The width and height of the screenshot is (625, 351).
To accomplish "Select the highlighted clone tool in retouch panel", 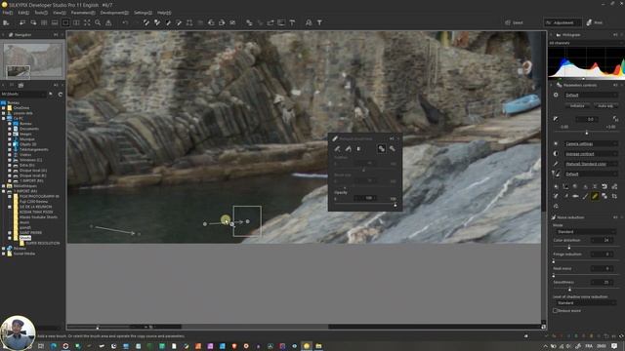I will (382, 149).
